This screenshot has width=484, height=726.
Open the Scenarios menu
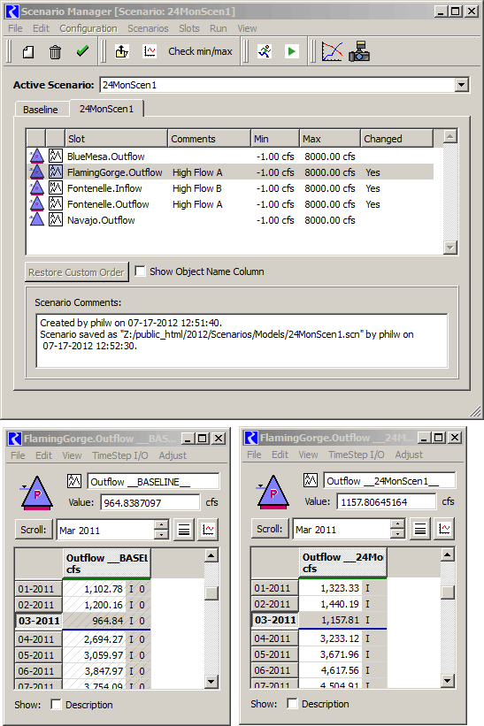(x=148, y=28)
